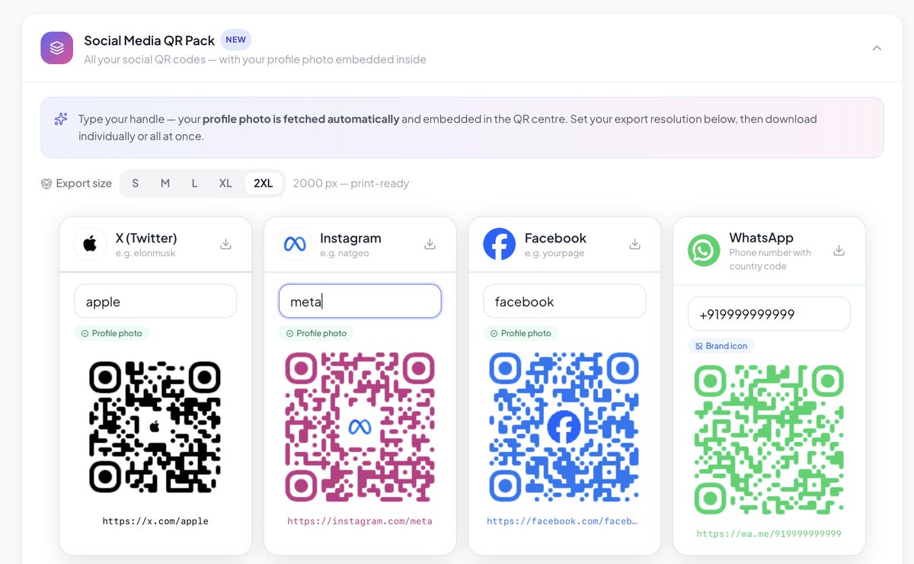Viewport: 914px width, 564px height.
Task: Click the Instagram handle field containing meta
Action: pyautogui.click(x=360, y=301)
